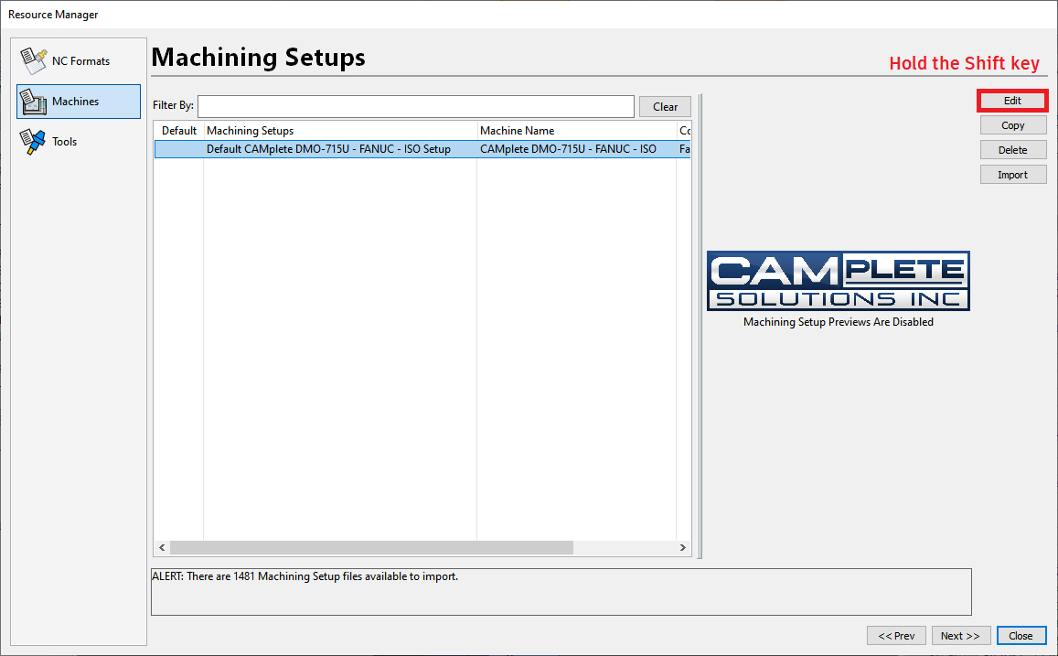Viewport: 1058px width, 656px height.
Task: Delete the selected machining setup
Action: coord(1013,150)
